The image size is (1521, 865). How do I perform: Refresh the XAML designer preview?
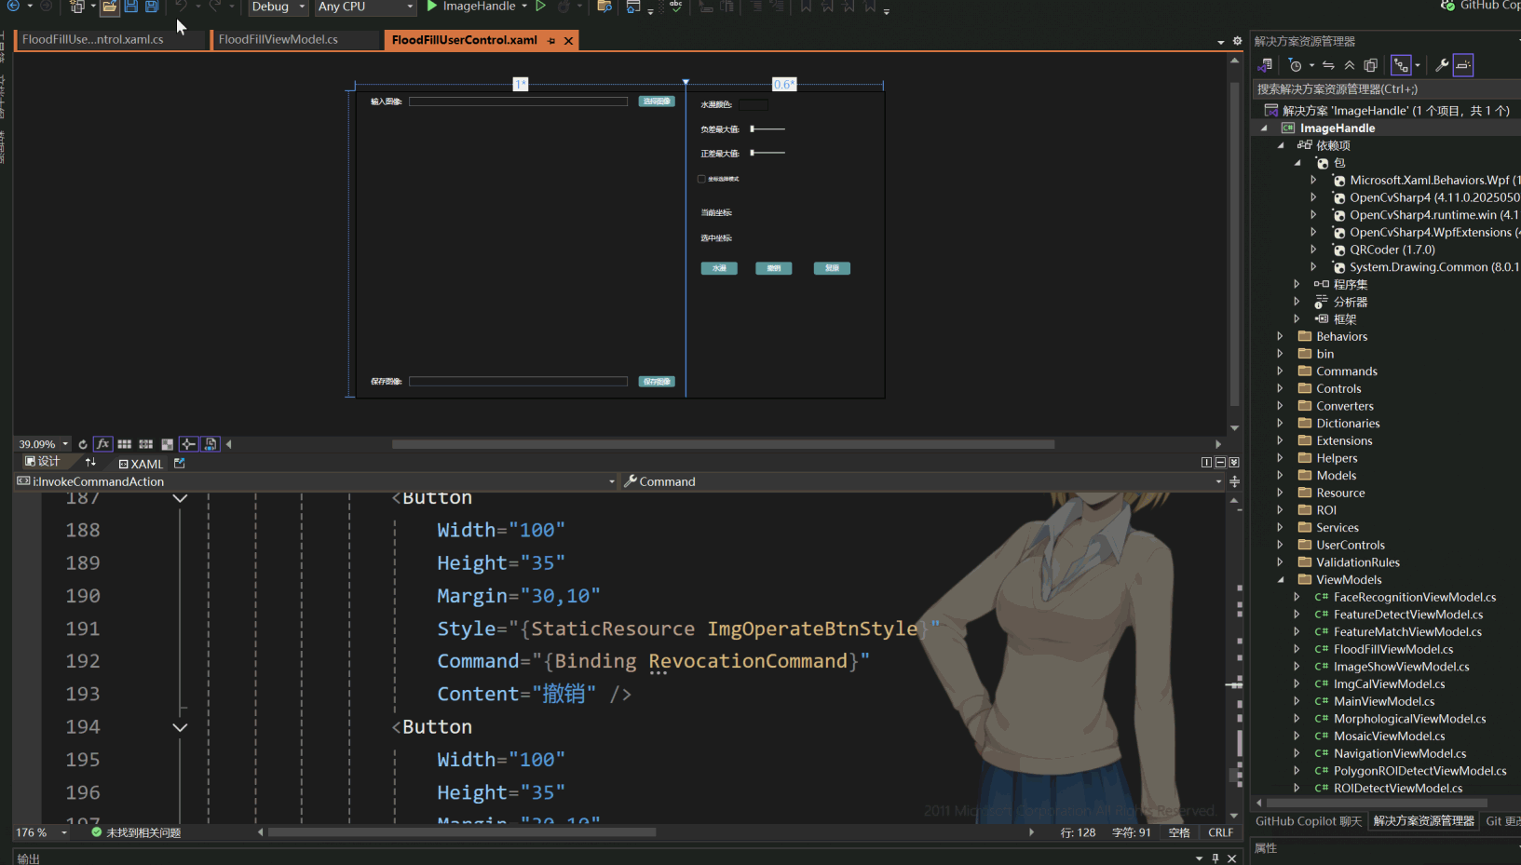[x=82, y=444]
